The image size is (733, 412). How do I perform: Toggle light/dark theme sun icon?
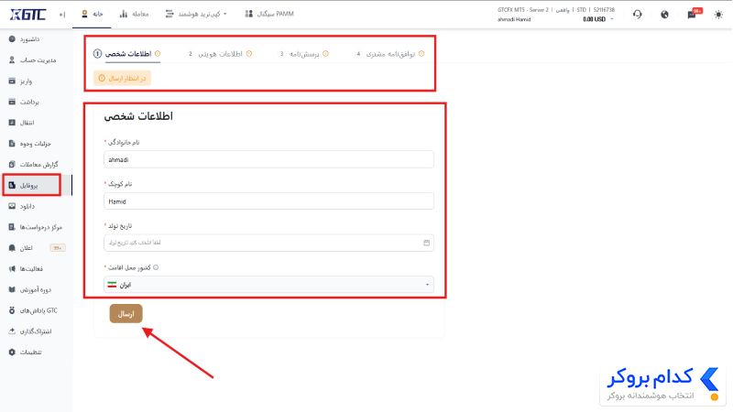pos(718,15)
